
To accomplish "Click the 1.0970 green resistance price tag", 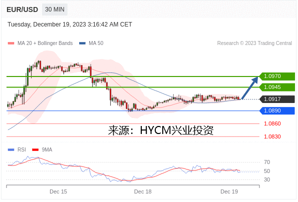I will (x=277, y=76).
